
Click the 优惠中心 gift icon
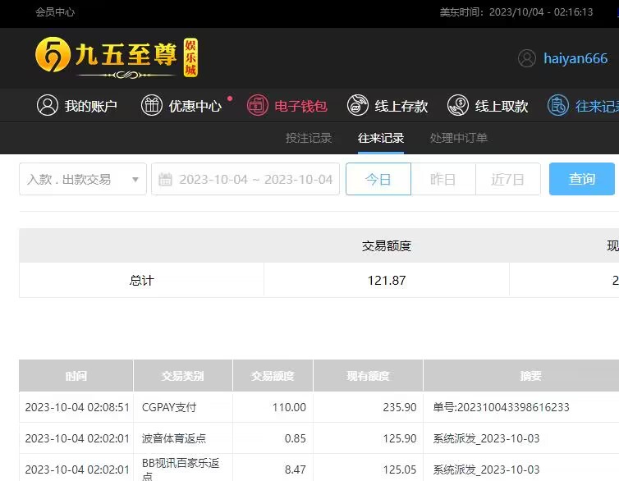tap(152, 106)
